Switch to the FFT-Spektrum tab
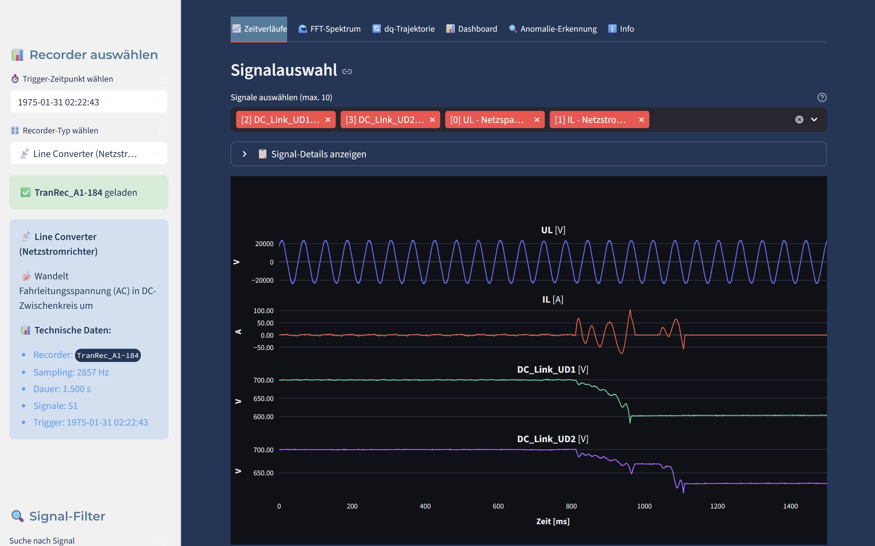 point(329,29)
